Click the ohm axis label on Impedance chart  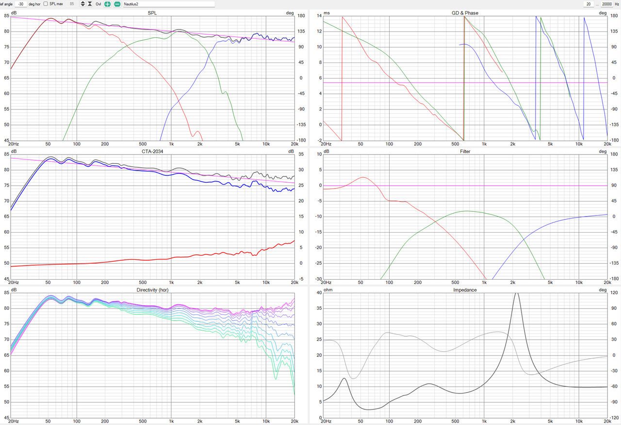327,290
